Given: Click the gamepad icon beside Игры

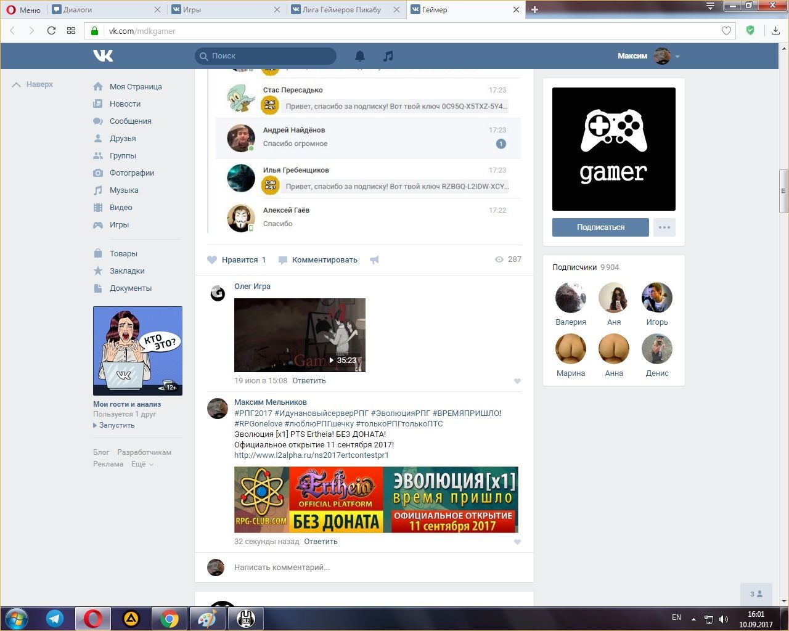Looking at the screenshot, I should click(98, 225).
